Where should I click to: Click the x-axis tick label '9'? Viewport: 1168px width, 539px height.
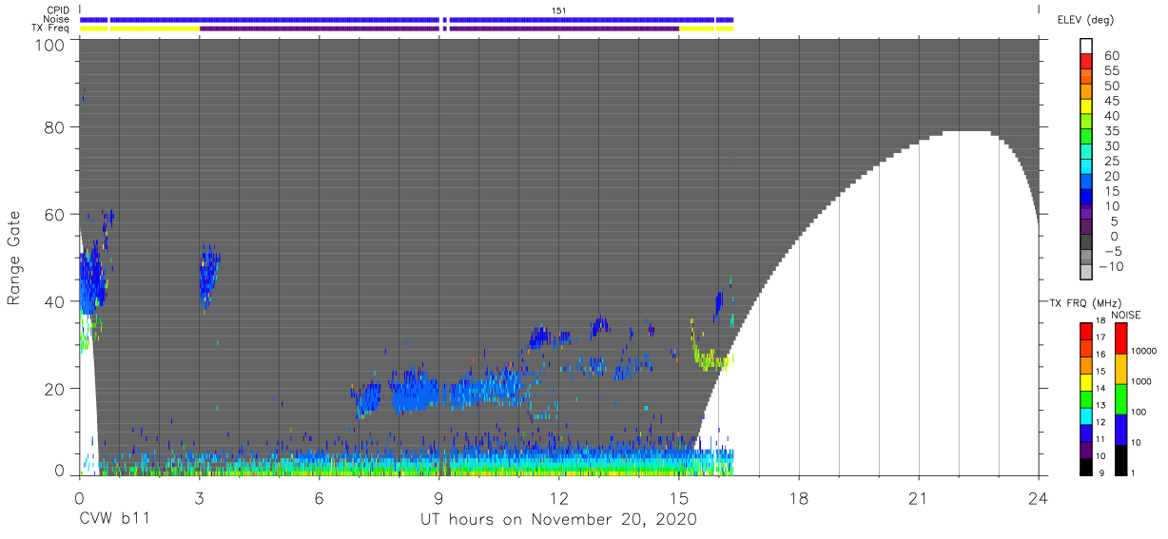point(439,497)
